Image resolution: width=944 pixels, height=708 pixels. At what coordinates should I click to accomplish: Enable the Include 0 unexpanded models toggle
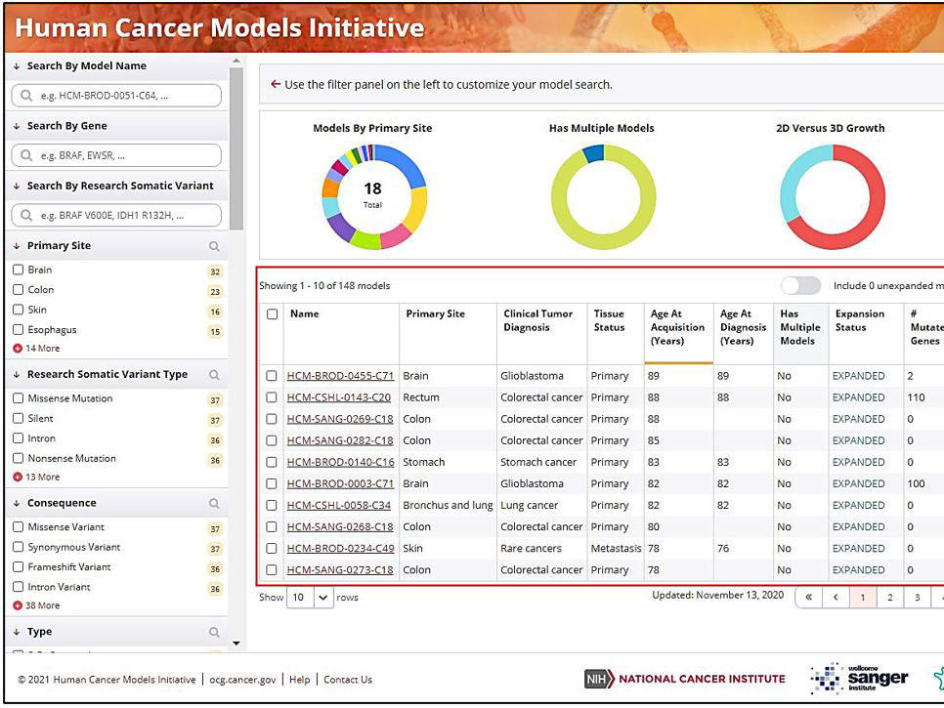pos(800,285)
